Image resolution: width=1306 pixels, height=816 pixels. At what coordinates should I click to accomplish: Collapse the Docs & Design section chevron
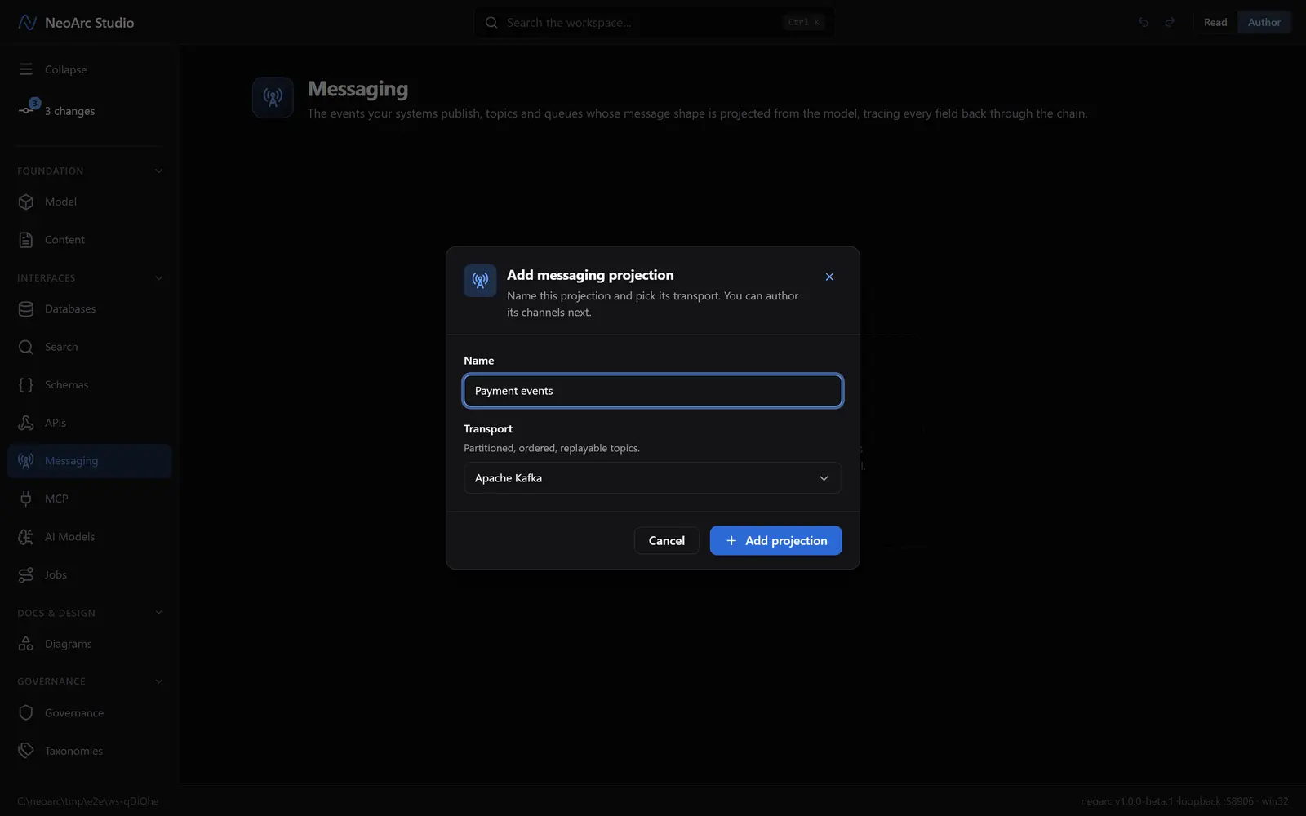[x=159, y=613]
